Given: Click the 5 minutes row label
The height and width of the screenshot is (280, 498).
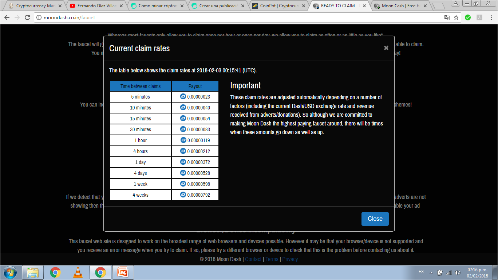Looking at the screenshot, I should pos(141,97).
